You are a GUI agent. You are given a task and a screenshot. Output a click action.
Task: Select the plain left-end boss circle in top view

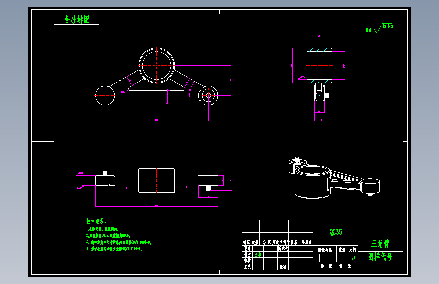click(105, 96)
